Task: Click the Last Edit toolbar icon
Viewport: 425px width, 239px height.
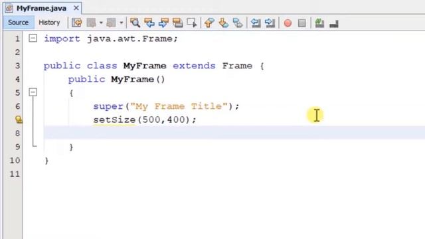Action: coord(77,23)
